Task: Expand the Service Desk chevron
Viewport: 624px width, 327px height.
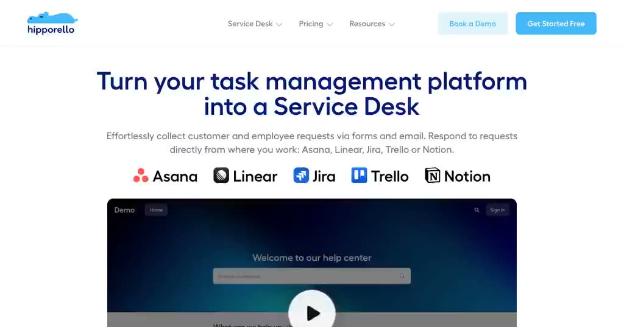Action: point(279,24)
